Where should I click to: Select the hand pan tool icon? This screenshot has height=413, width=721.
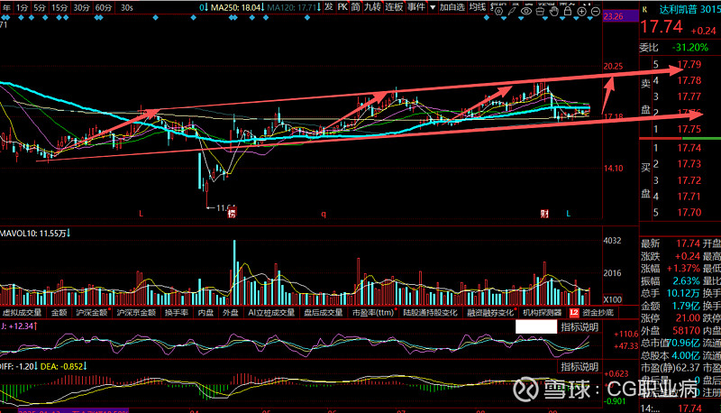click(554, 11)
